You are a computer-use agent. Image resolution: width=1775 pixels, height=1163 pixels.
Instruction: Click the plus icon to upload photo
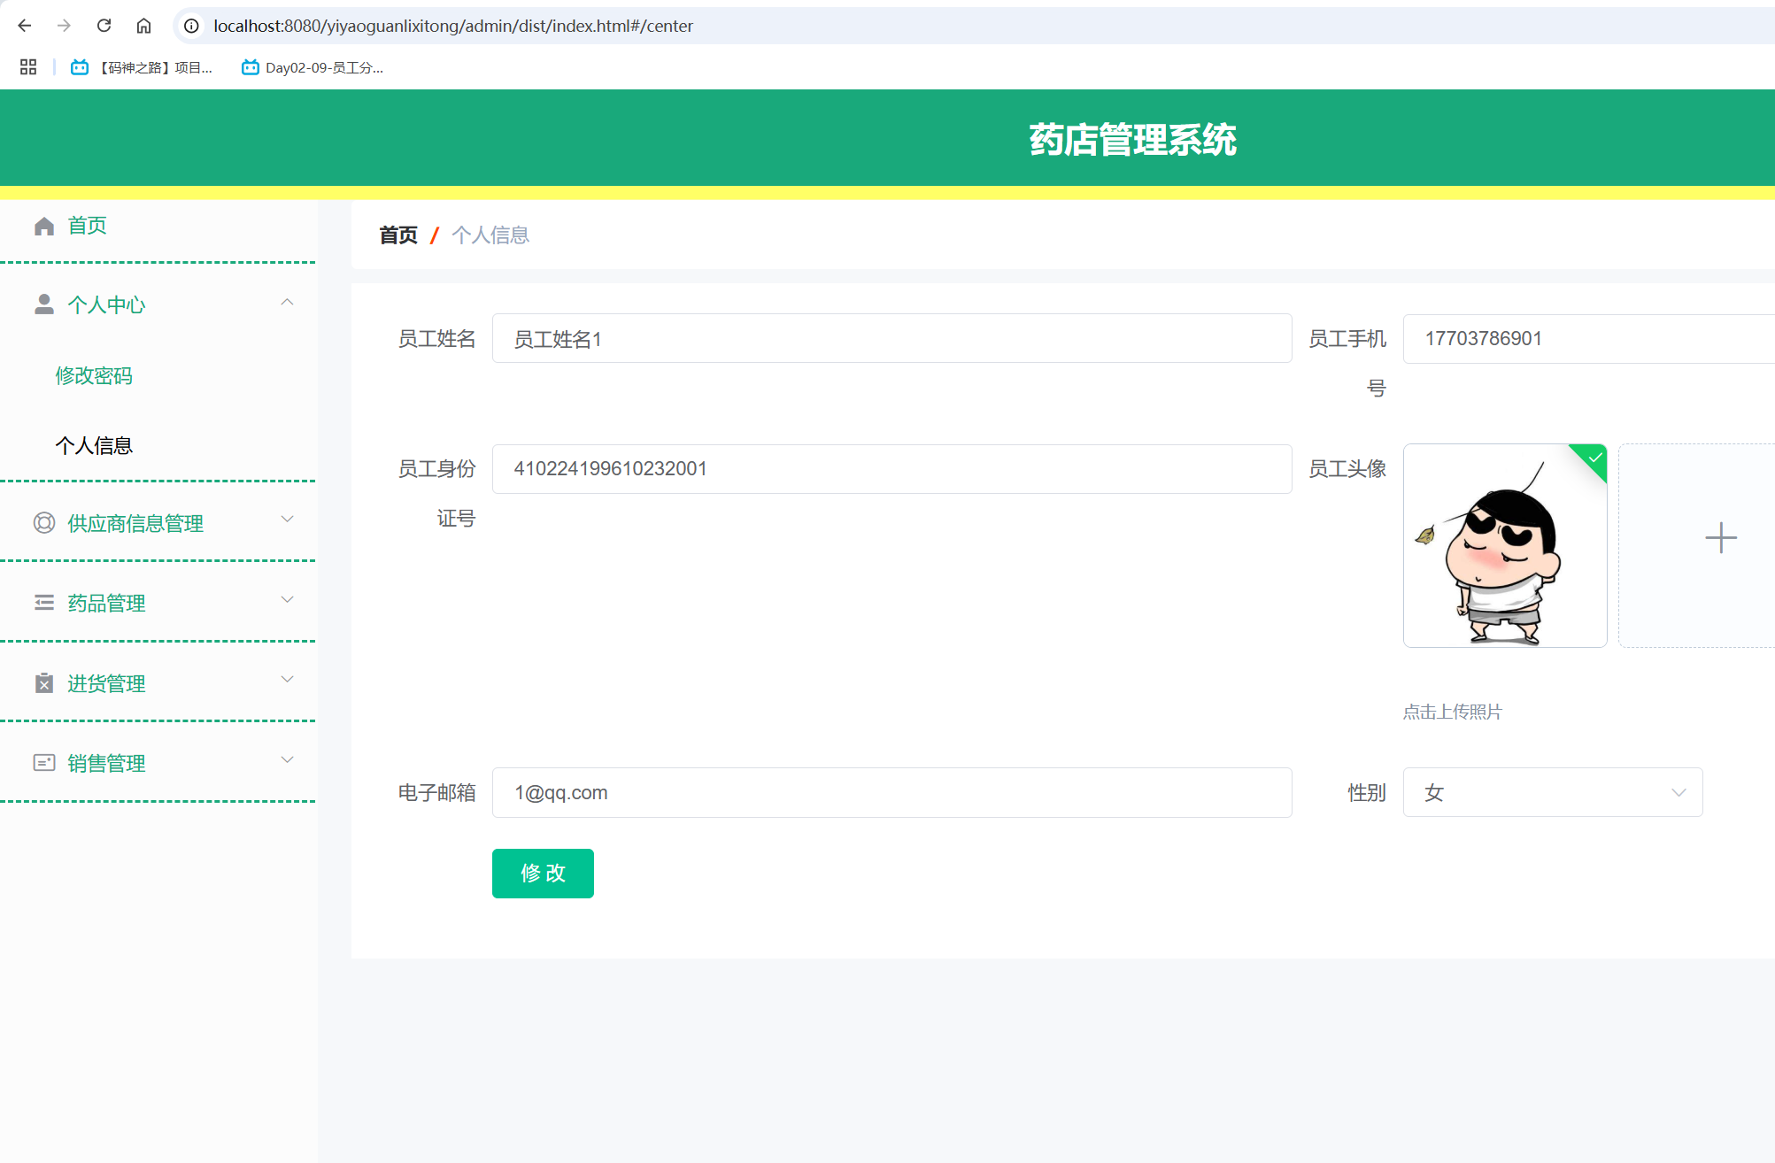click(x=1721, y=537)
